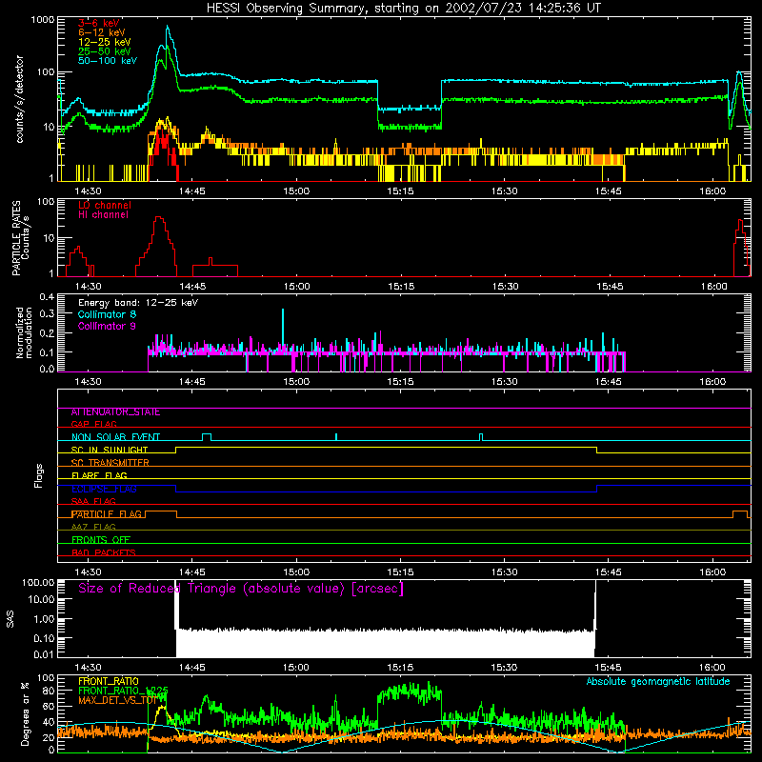
Task: Click the 1000 tick on count-rate axis
Action: point(42,20)
